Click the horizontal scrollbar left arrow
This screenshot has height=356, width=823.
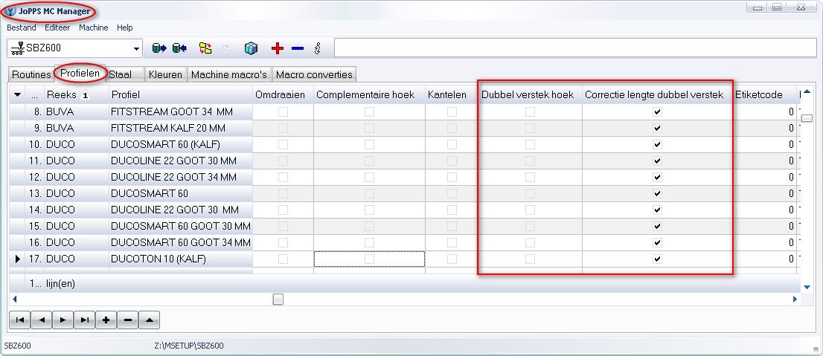point(15,299)
